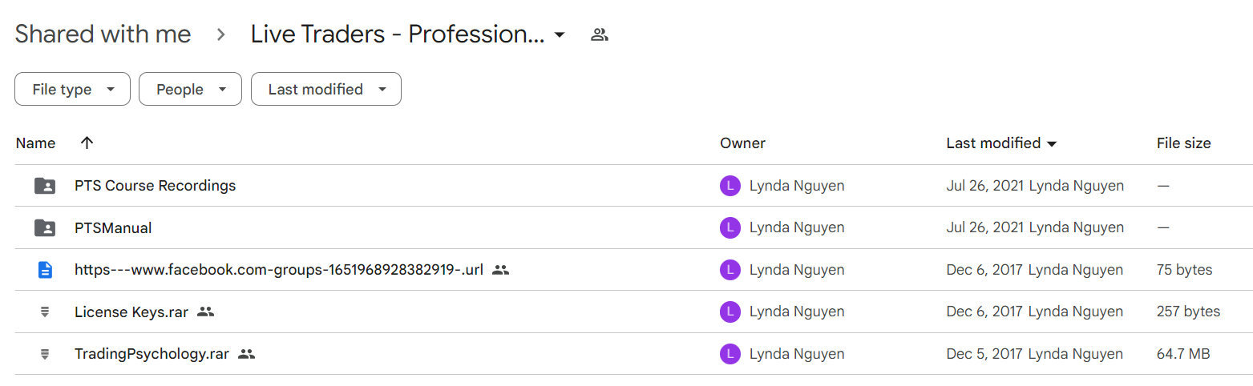Click the Owner column header
The width and height of the screenshot is (1253, 386).
(x=742, y=143)
